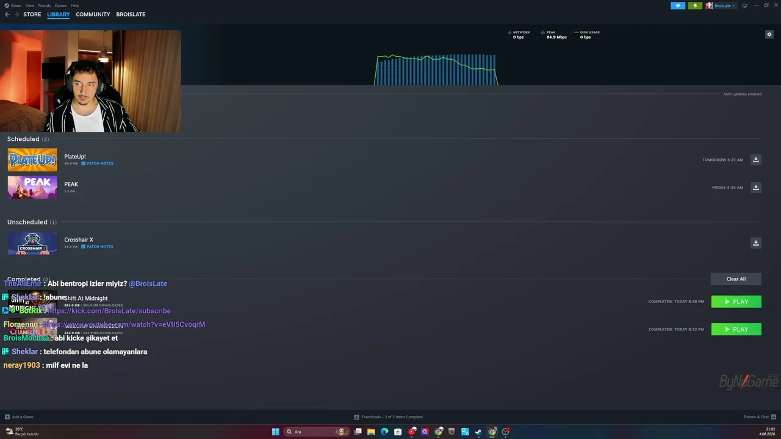Click the Unscheduled section header
This screenshot has width=781, height=439.
point(32,222)
